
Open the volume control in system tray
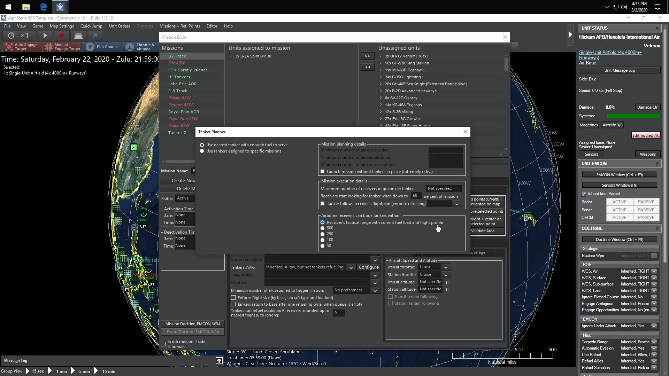(x=624, y=7)
